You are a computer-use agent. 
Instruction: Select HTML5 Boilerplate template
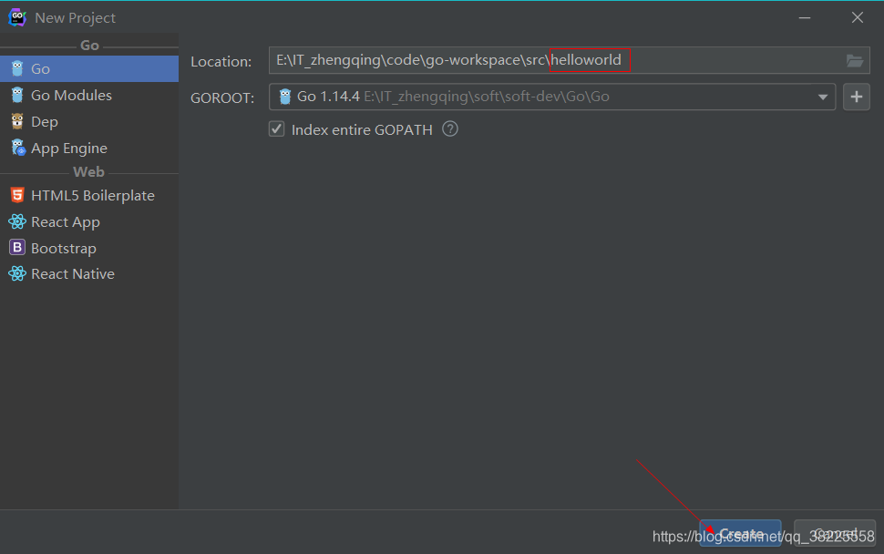(89, 196)
